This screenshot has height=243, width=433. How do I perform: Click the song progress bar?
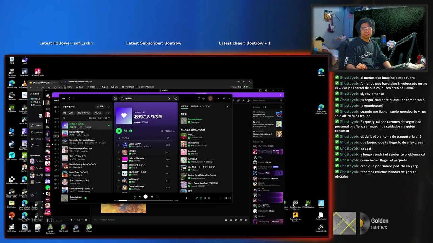click(x=146, y=201)
